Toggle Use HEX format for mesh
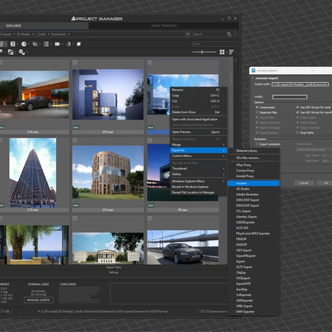Viewport: 332px width, 332px height. 297,107
